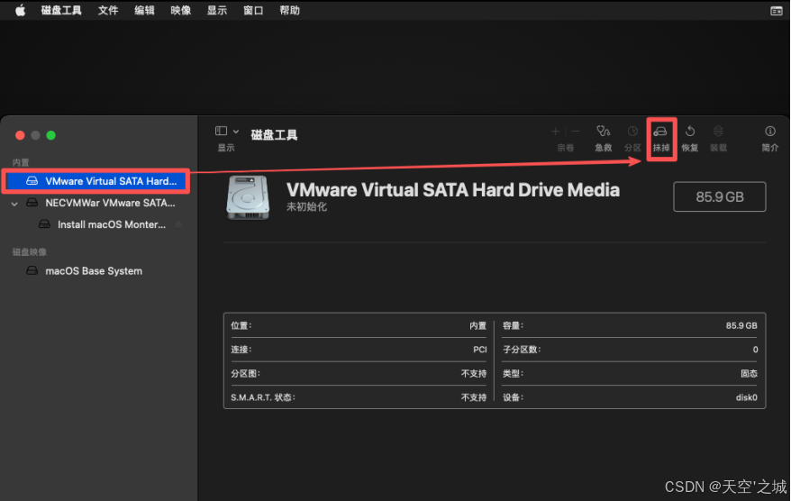Viewport: 791px width, 501px height.
Task: Click the 磁盘工具 window title text
Action: click(274, 134)
